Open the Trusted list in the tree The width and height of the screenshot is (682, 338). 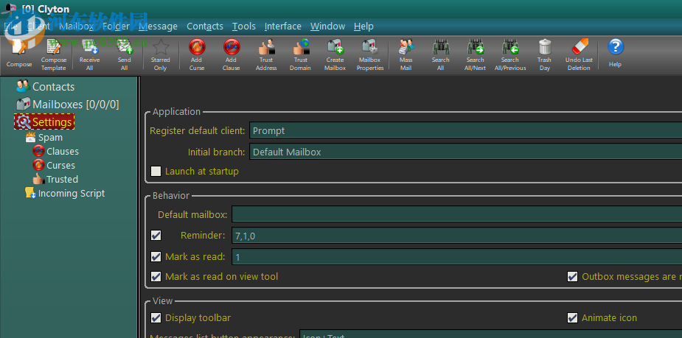click(56, 179)
